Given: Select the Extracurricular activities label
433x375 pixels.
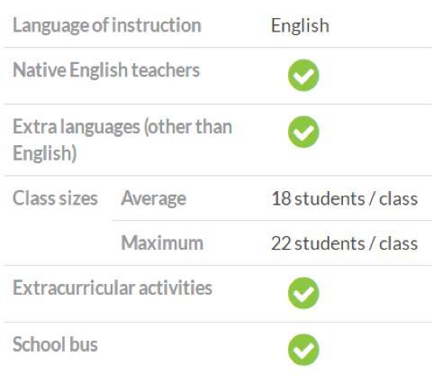Looking at the screenshot, I should [x=113, y=288].
